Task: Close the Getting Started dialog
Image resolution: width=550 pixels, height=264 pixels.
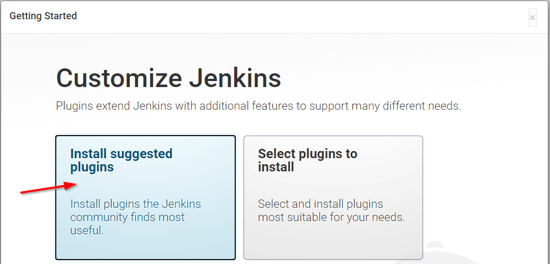Action: pyautogui.click(x=532, y=18)
